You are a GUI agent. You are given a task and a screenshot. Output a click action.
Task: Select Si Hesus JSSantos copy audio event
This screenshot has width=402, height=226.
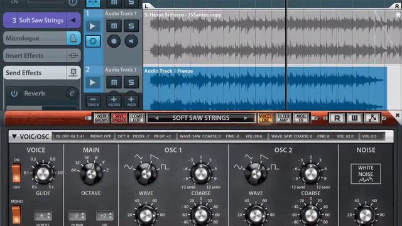point(272,38)
